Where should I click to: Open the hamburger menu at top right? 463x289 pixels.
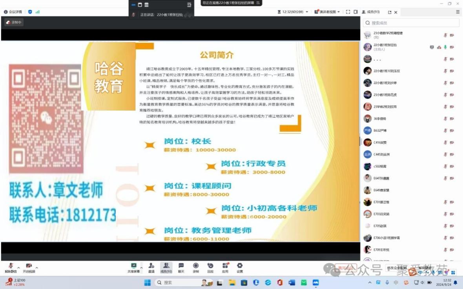(x=458, y=12)
